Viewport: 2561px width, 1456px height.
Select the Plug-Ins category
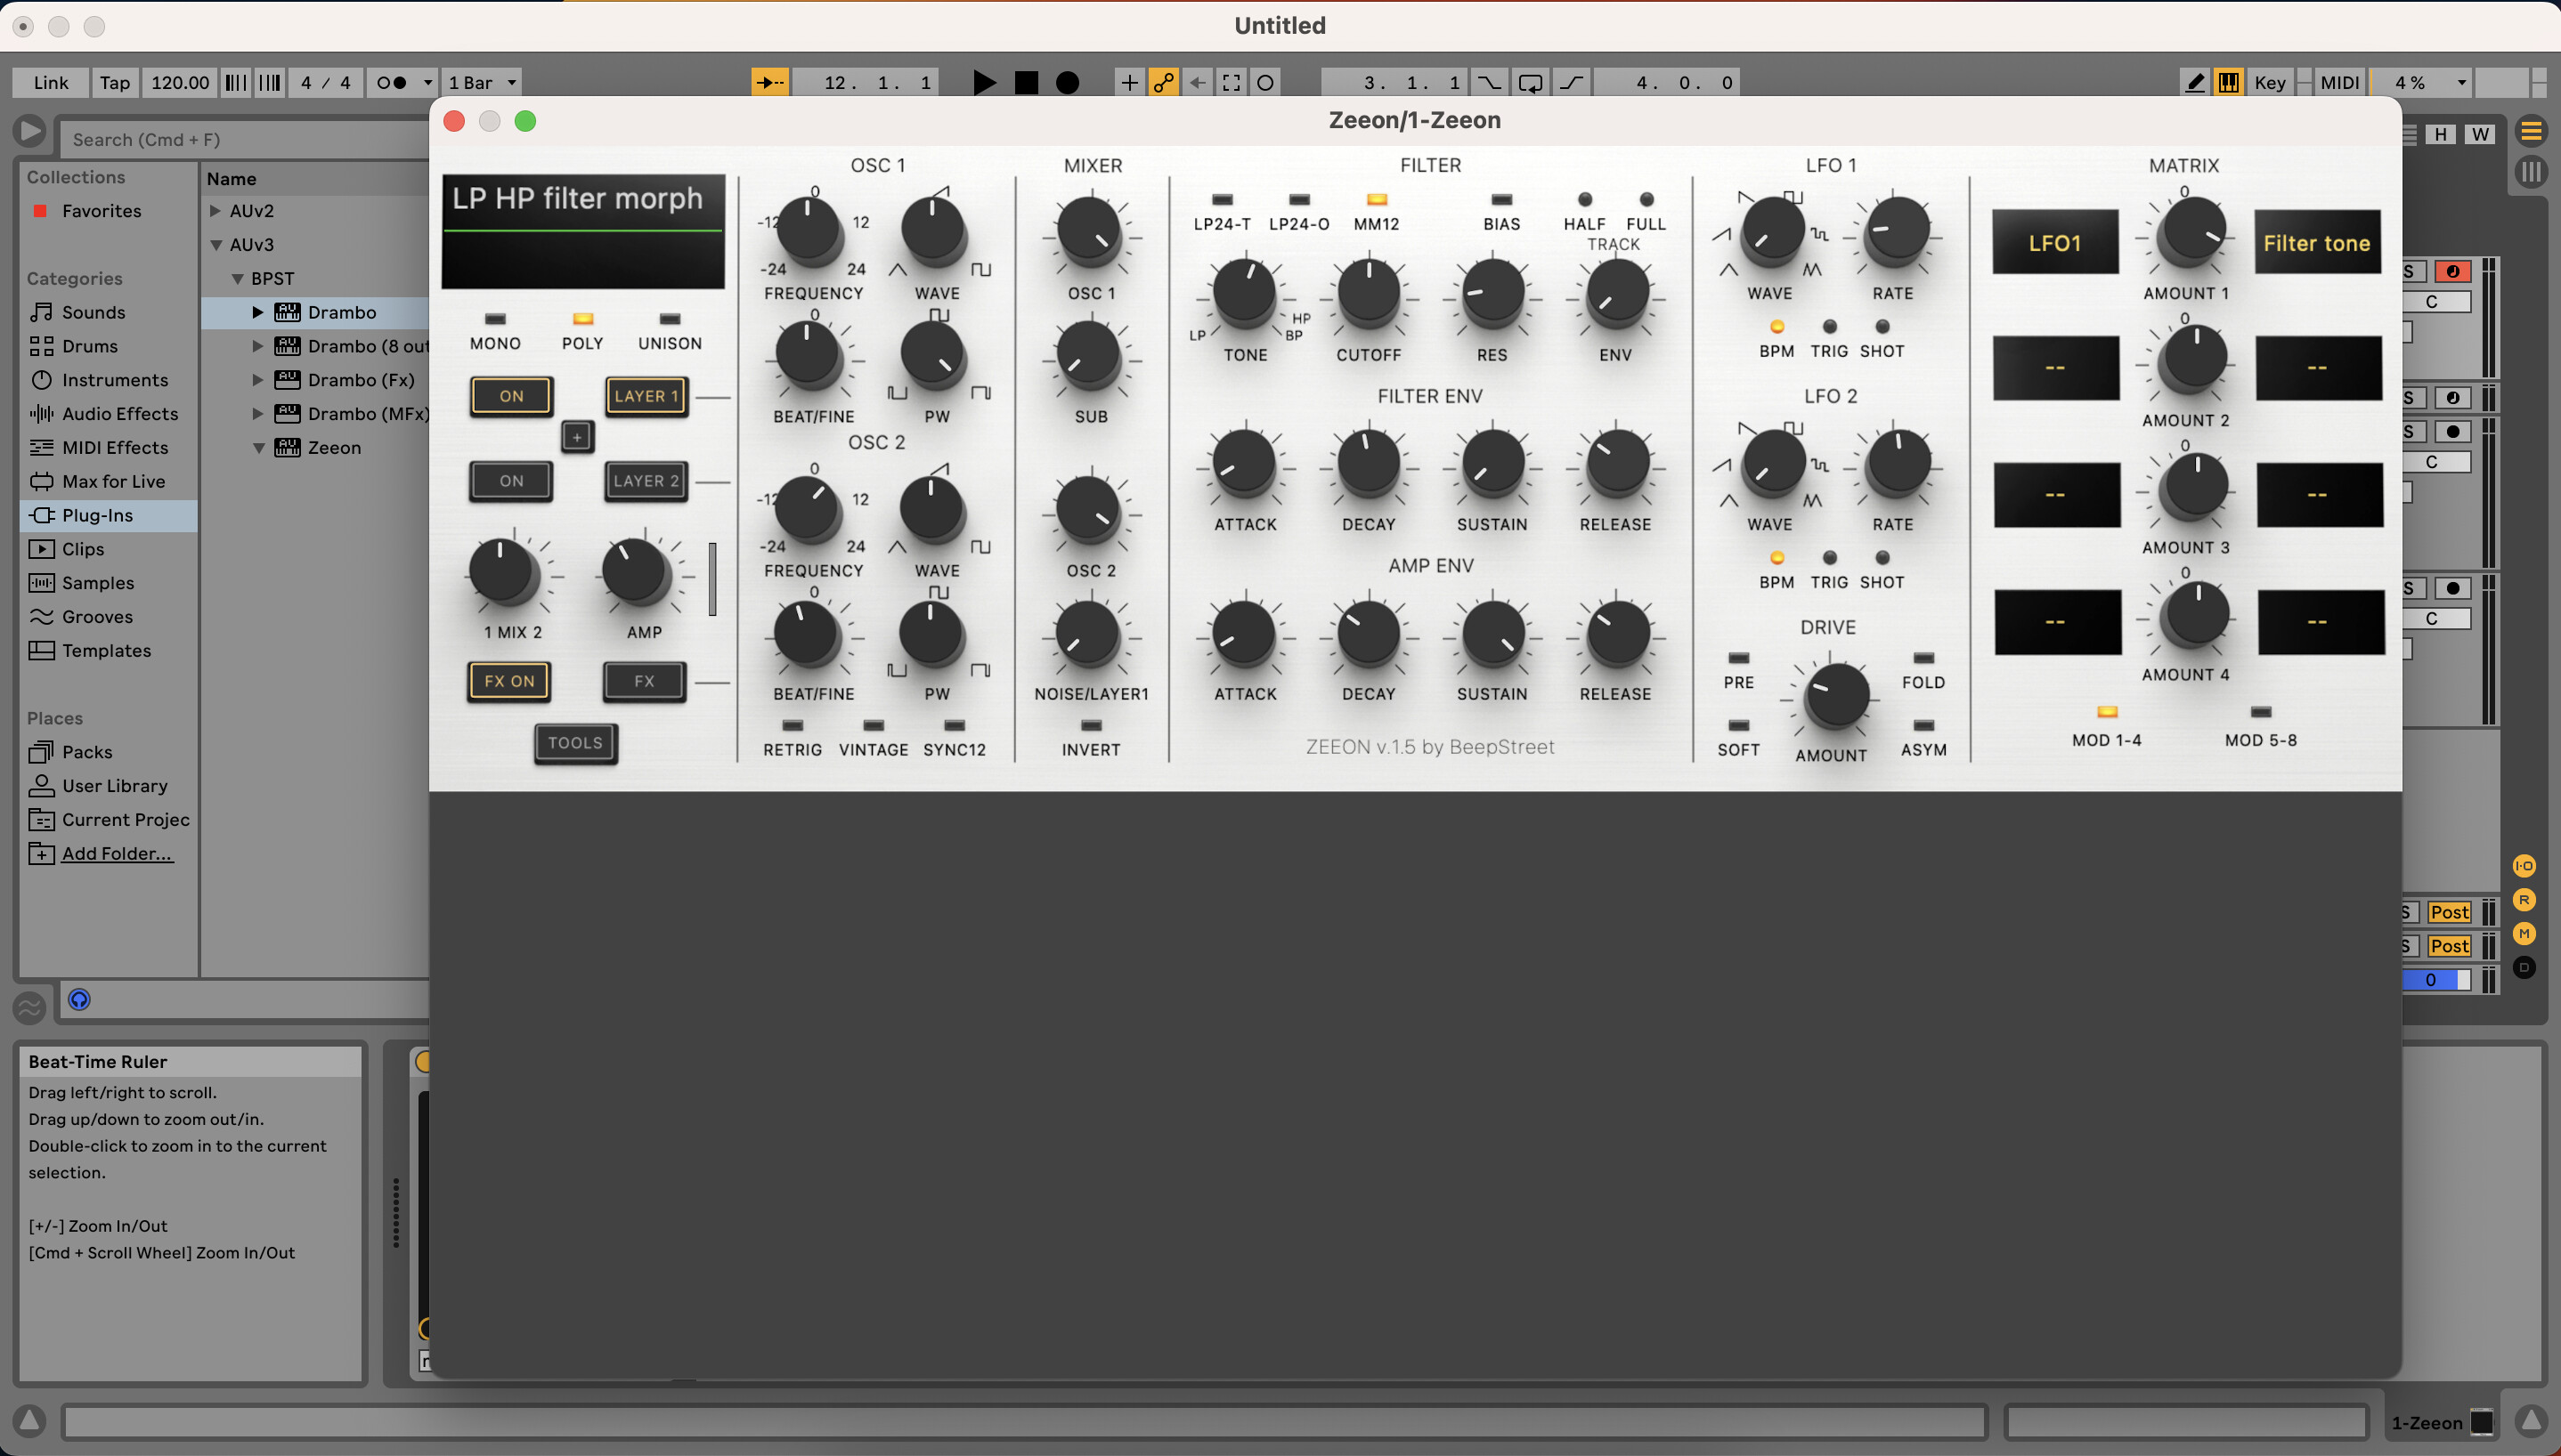(109, 516)
